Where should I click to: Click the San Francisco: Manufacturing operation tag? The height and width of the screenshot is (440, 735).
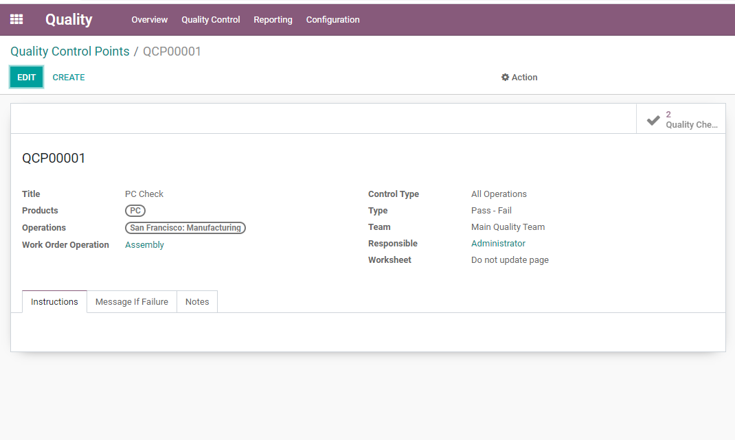tap(185, 228)
